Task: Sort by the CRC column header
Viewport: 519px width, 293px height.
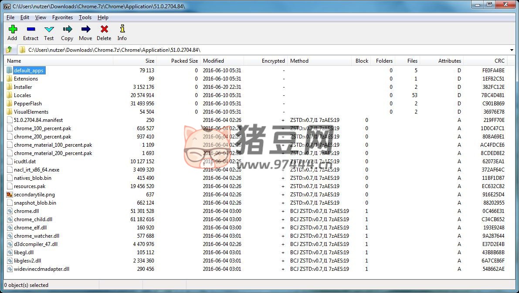Action: 499,61
